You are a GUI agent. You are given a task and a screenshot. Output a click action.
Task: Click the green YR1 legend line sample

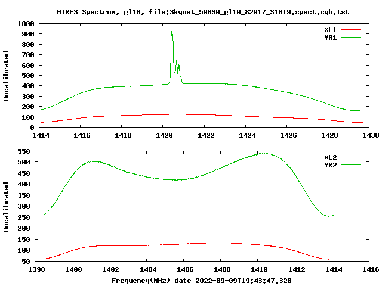(351, 38)
